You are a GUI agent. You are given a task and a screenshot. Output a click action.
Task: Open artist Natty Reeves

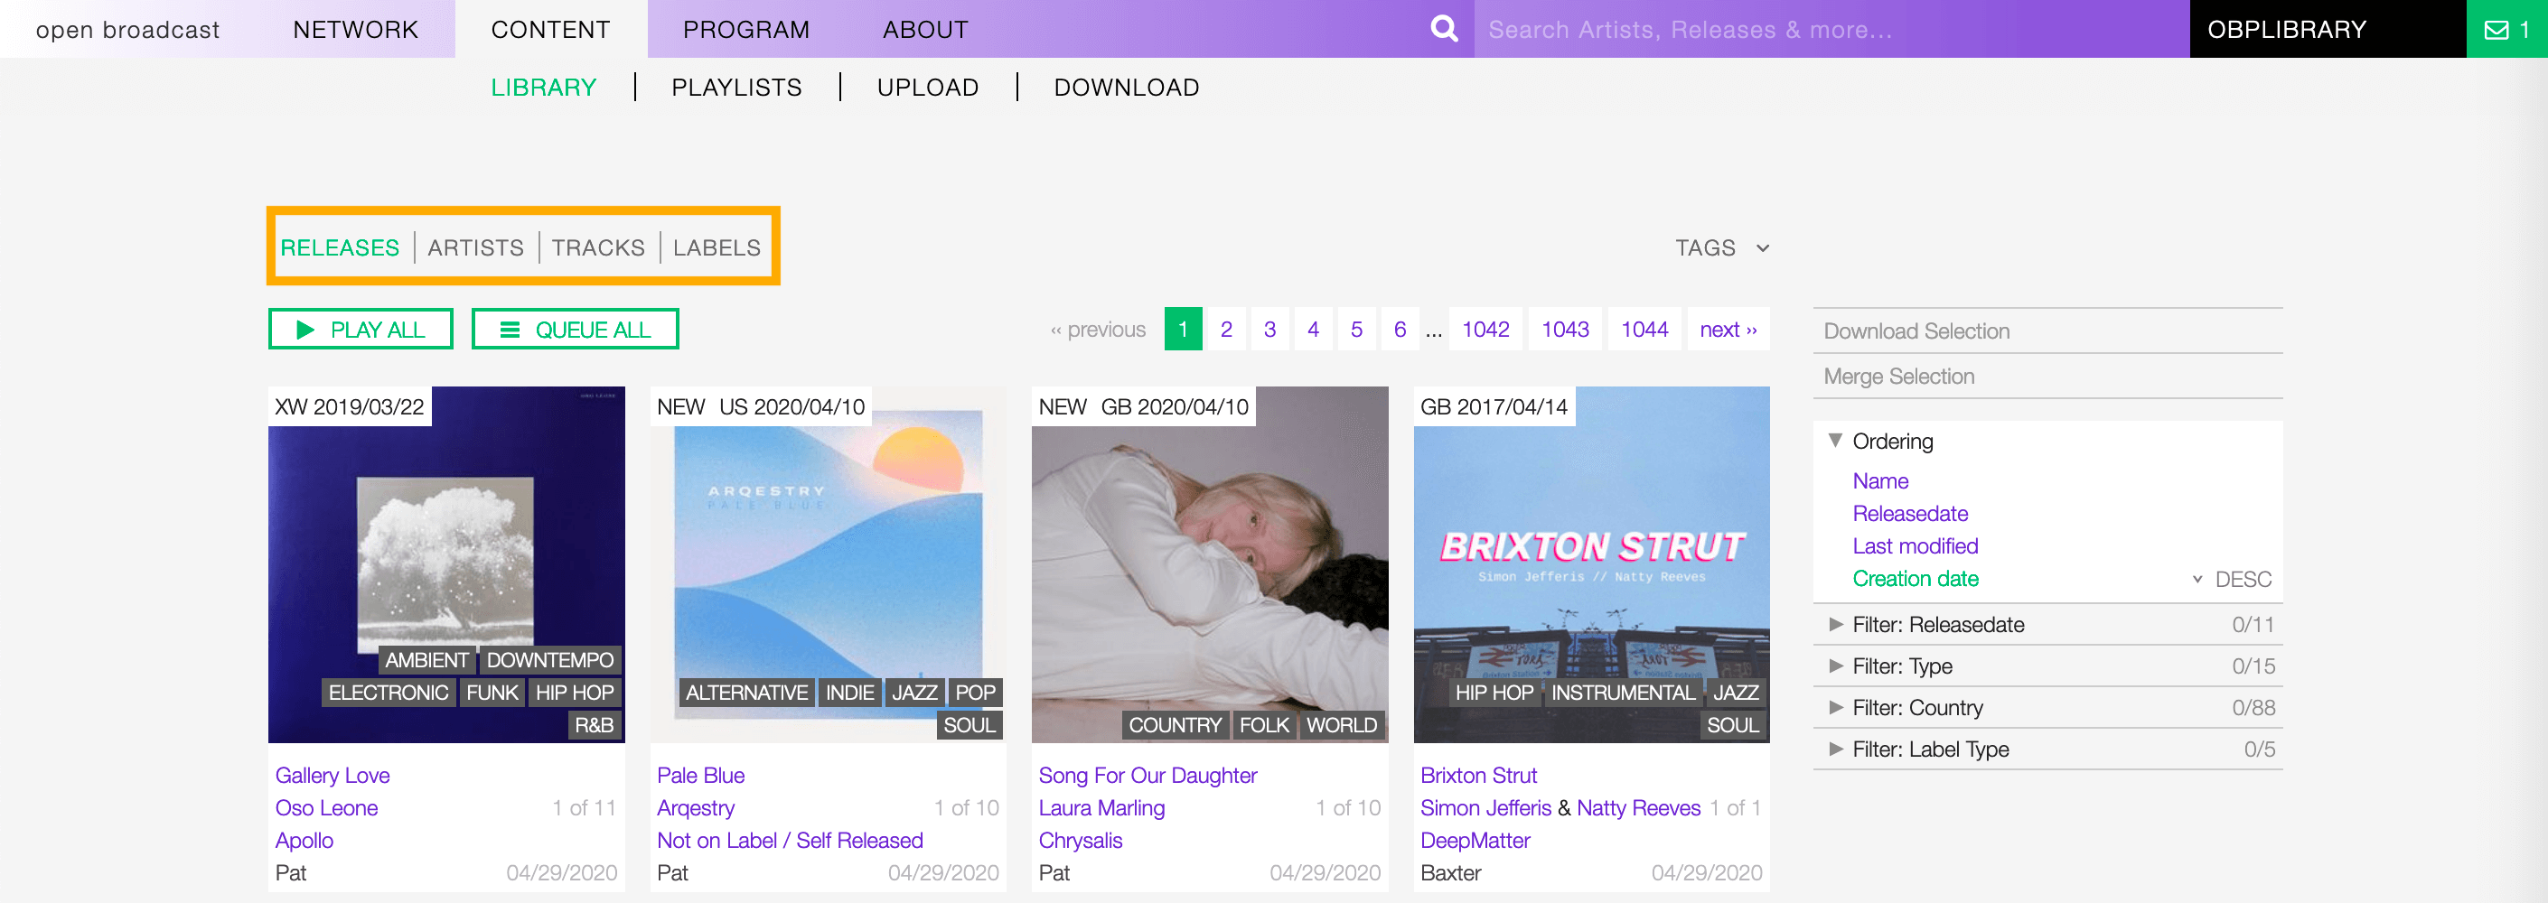click(x=1638, y=808)
